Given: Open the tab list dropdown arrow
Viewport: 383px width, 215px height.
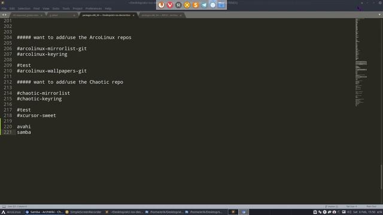Looking at the screenshot, I should (x=379, y=15).
